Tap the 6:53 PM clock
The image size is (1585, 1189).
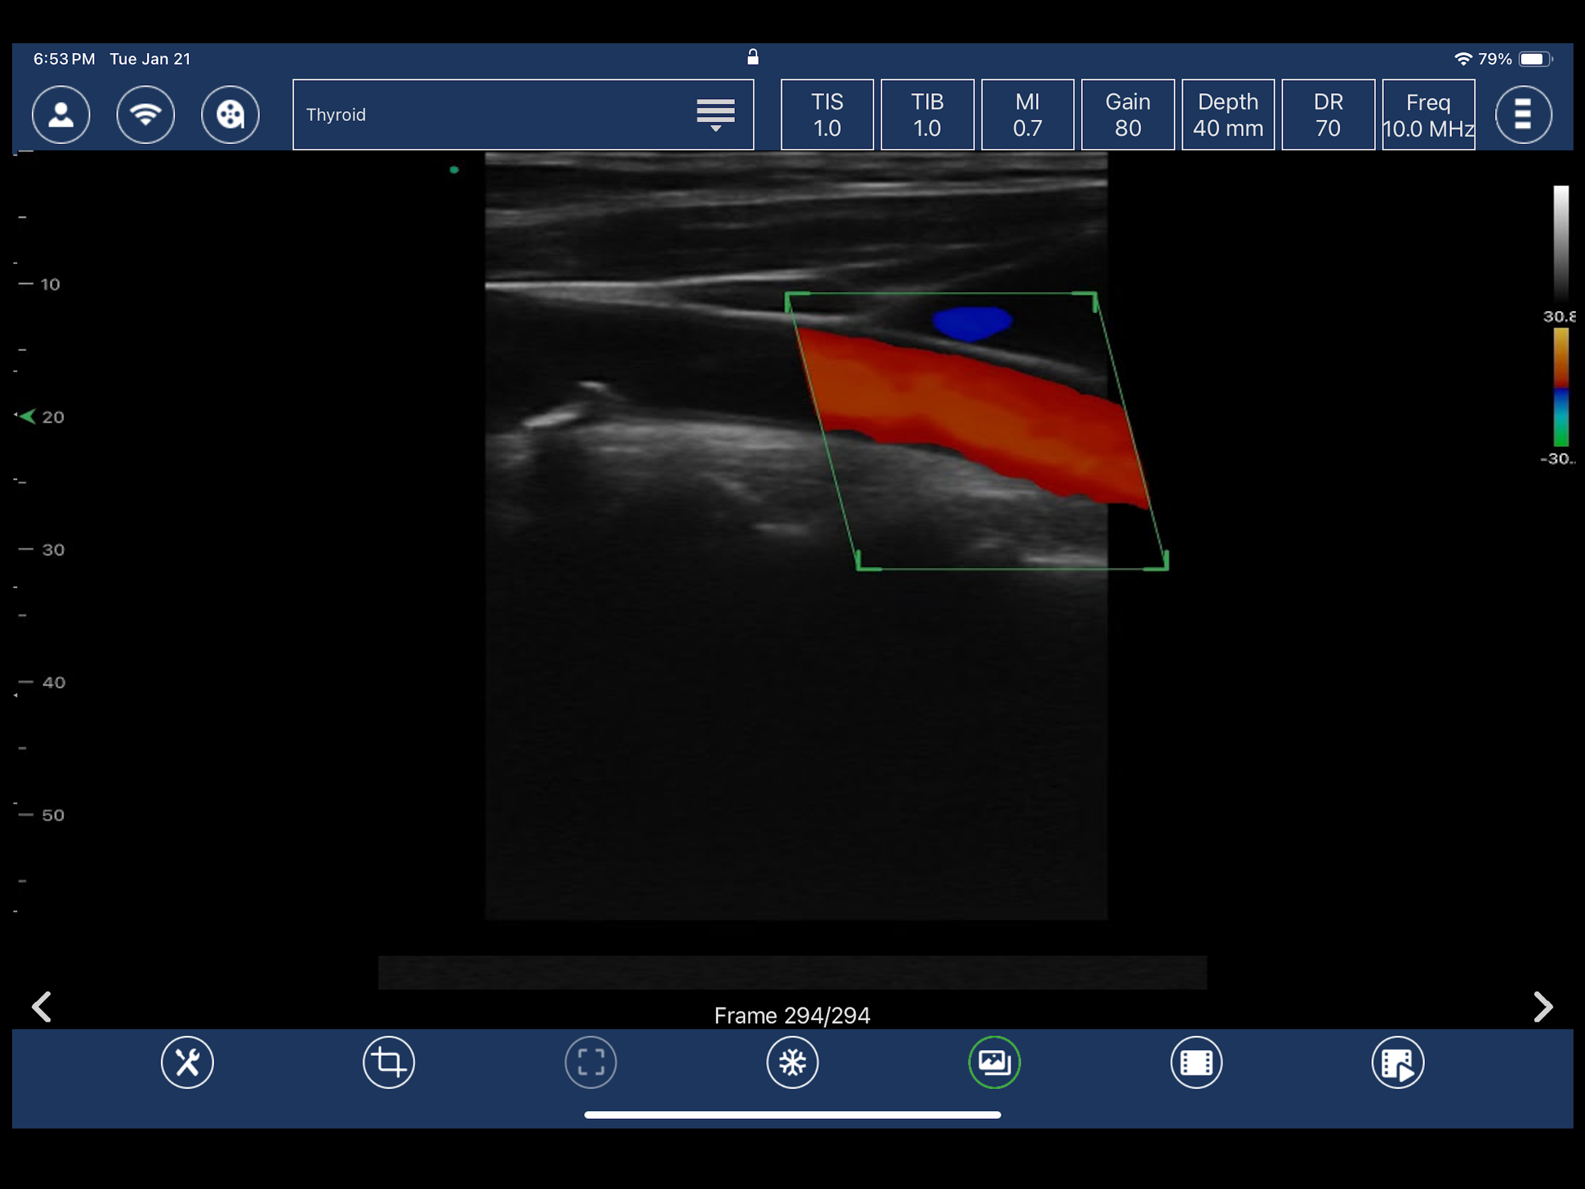point(64,59)
